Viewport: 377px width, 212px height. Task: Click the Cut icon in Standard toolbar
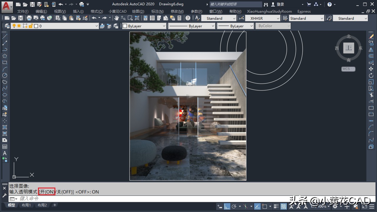pyautogui.click(x=58, y=18)
